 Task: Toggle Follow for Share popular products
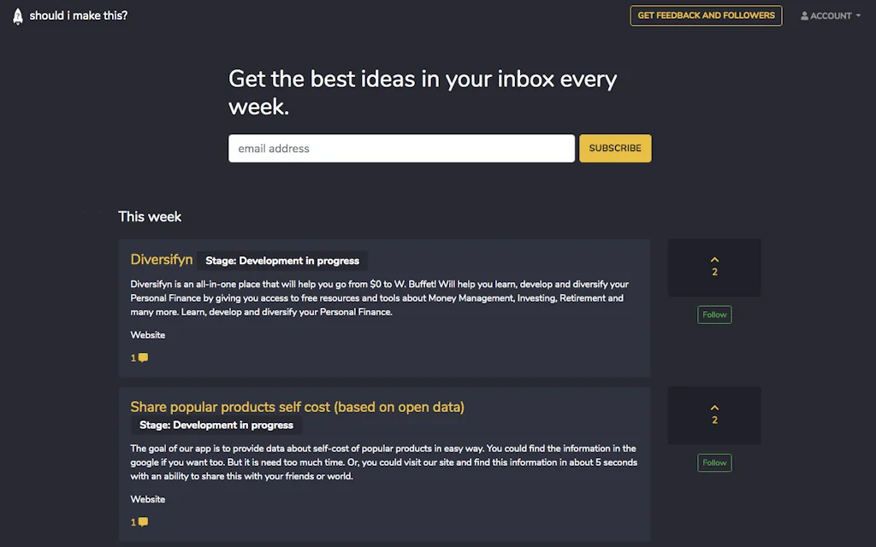(x=714, y=462)
